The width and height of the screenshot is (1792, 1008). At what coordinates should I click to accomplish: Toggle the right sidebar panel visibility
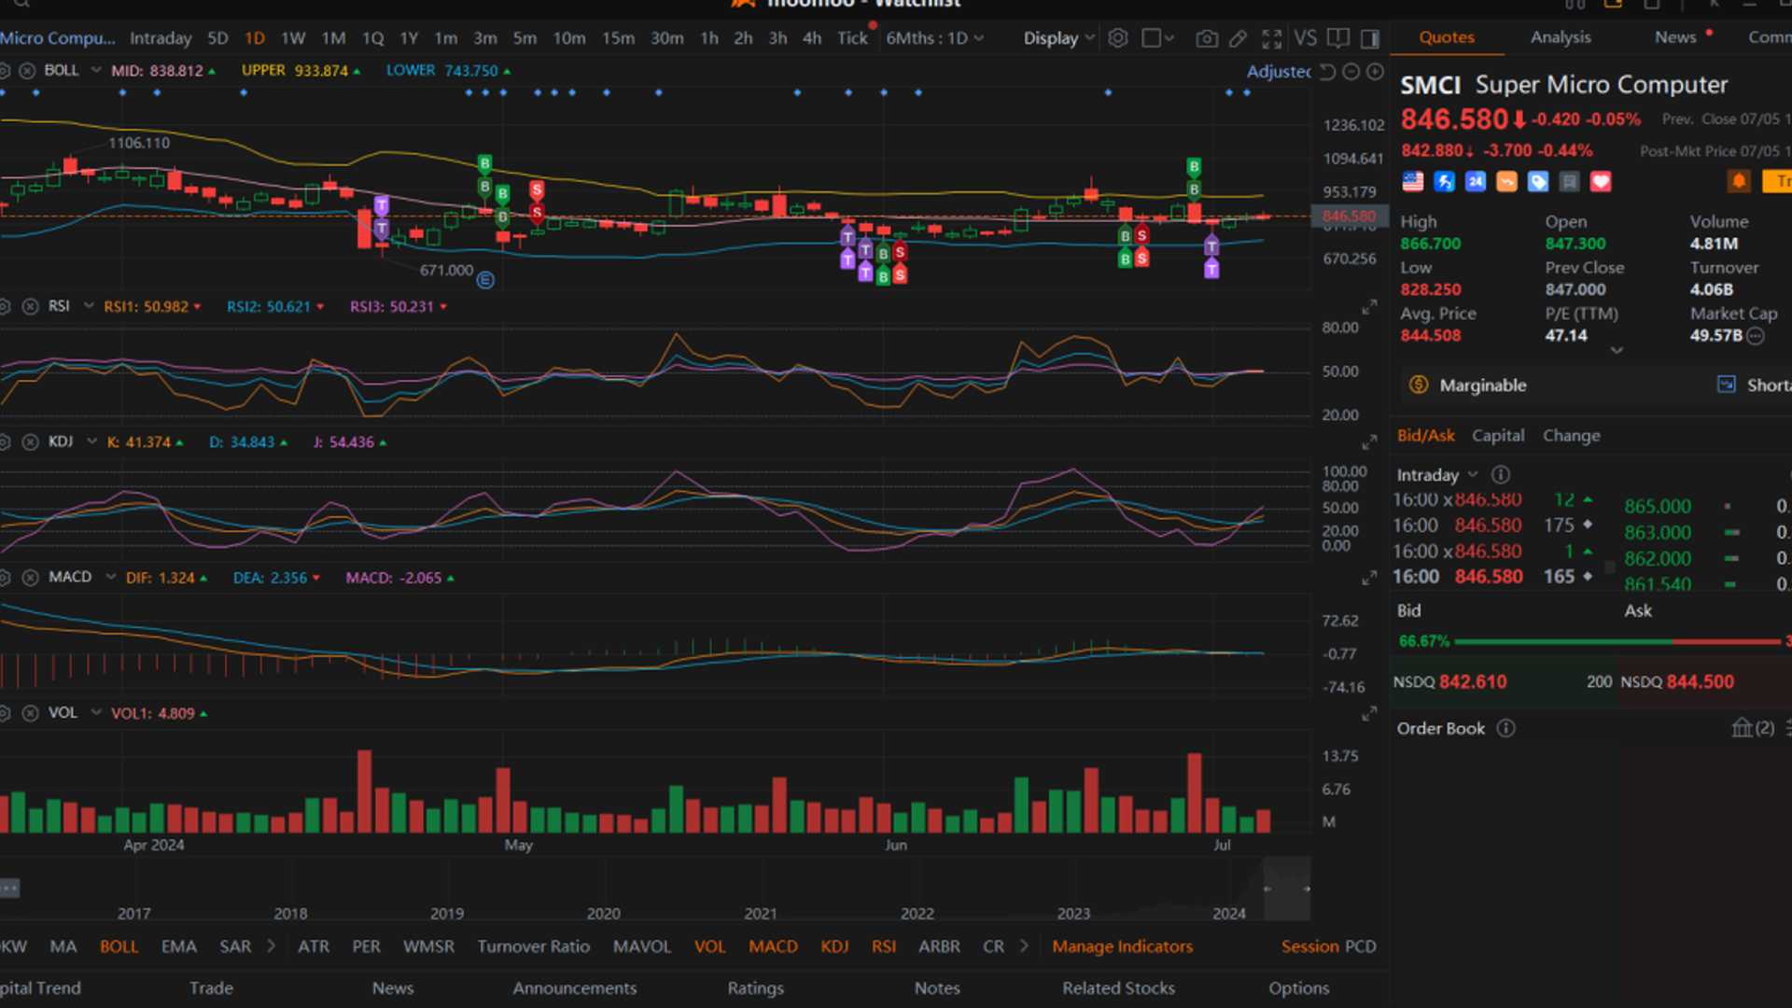click(x=1370, y=38)
